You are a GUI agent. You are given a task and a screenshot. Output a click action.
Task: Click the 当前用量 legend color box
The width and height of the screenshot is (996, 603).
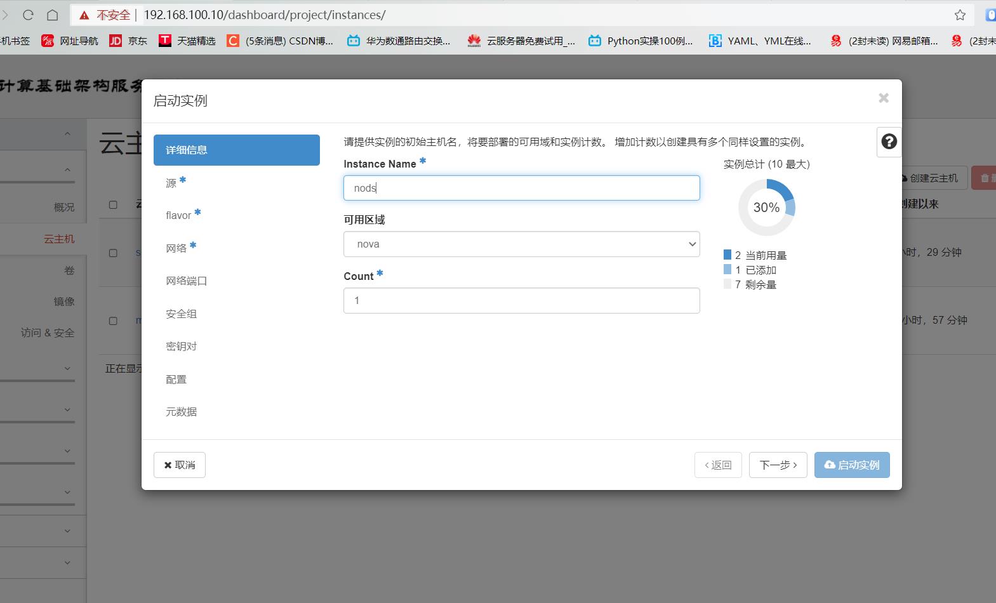[727, 255]
